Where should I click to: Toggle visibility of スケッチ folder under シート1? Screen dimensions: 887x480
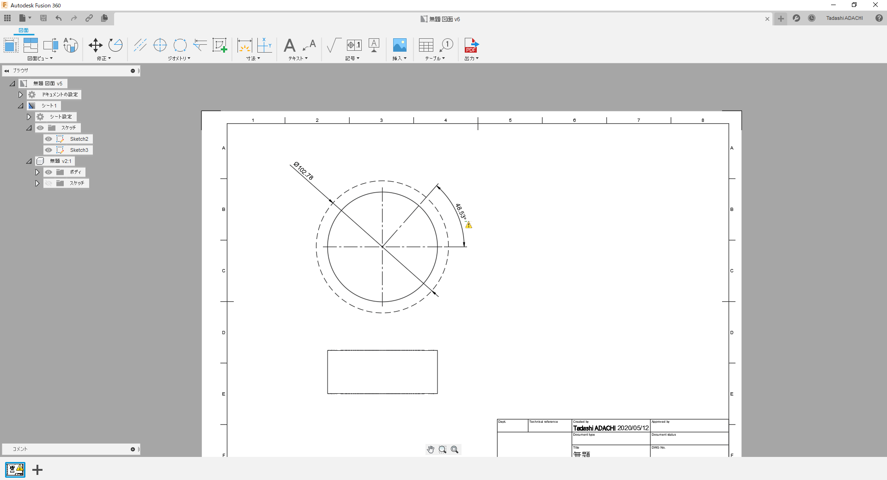click(40, 128)
